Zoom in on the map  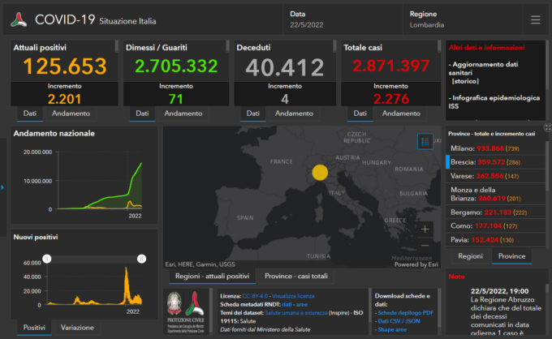point(425,229)
